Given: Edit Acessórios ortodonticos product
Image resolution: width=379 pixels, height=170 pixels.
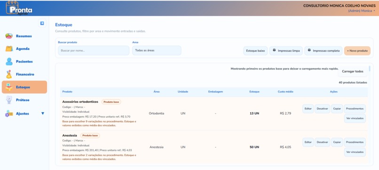Looking at the screenshot, I should (x=308, y=108).
